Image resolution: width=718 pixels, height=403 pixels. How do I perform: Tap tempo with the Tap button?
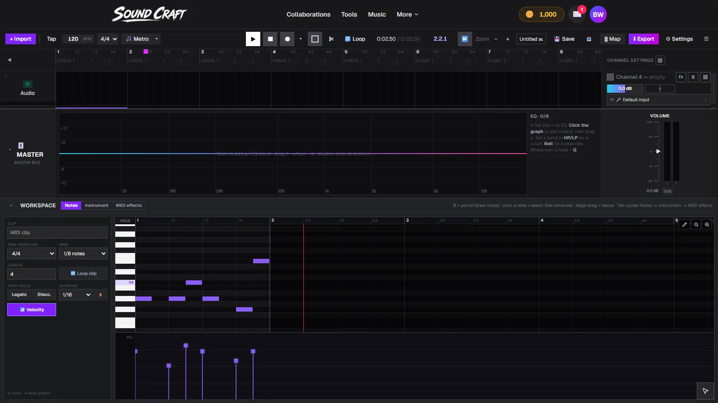point(52,39)
